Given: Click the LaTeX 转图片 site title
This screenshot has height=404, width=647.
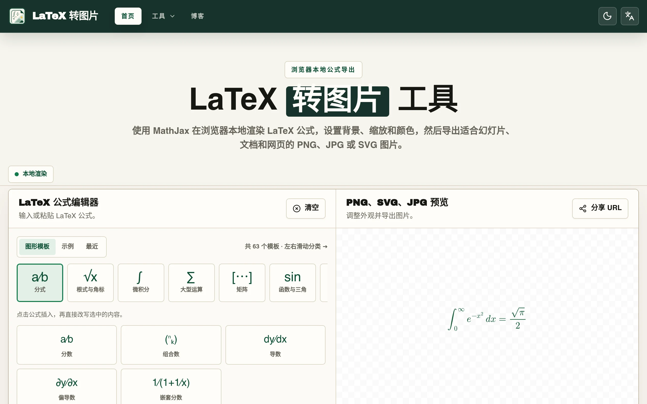Looking at the screenshot, I should [65, 16].
